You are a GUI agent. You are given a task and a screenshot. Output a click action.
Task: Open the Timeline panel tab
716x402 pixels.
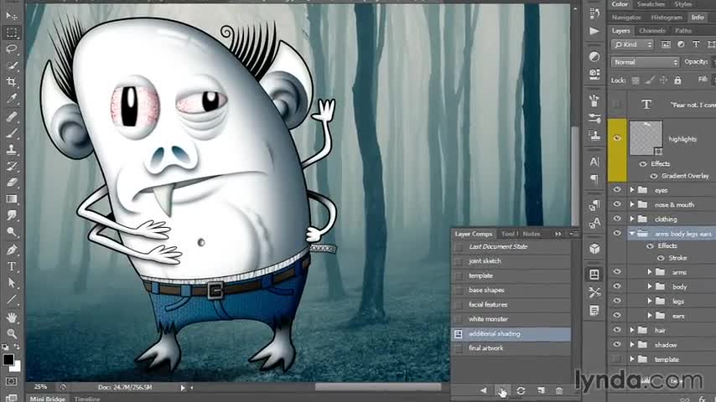coord(86,399)
